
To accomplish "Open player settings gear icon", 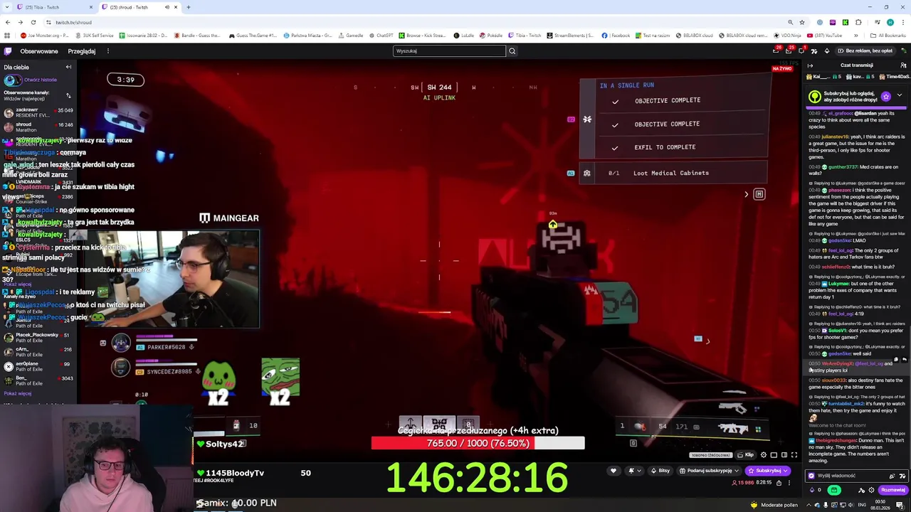I will 764,455.
